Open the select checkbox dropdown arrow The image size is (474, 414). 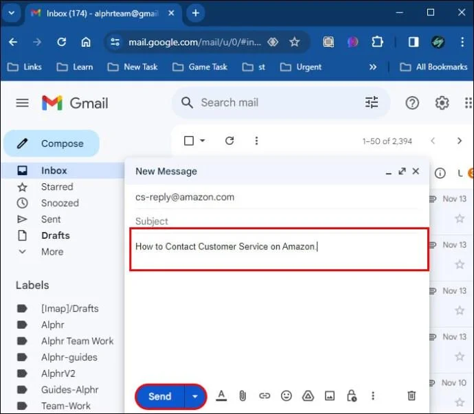tap(203, 141)
